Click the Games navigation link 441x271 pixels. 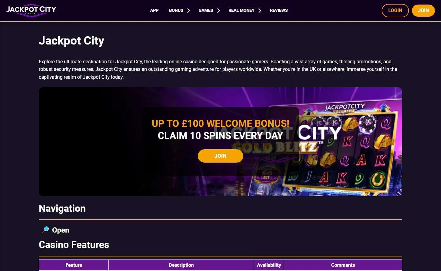206,10
